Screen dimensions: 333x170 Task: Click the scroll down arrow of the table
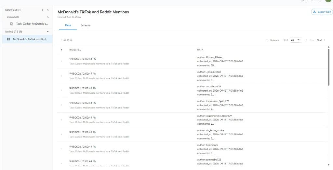tap(328, 165)
